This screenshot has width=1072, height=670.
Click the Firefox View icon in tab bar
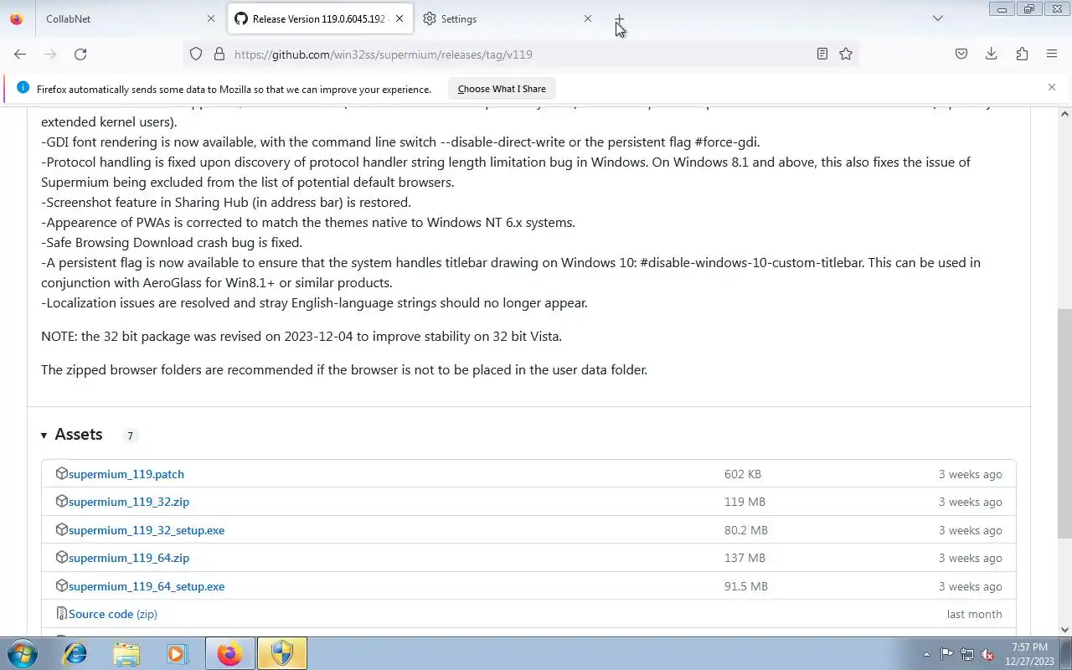point(17,18)
